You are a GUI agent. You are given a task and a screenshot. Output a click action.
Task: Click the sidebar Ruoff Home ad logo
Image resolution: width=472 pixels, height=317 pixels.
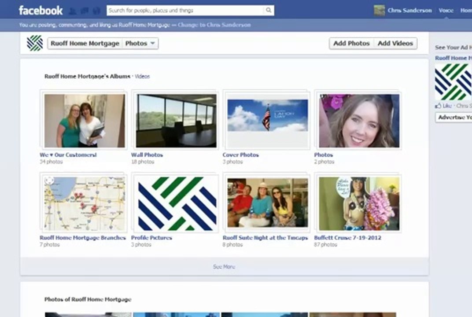[454, 82]
